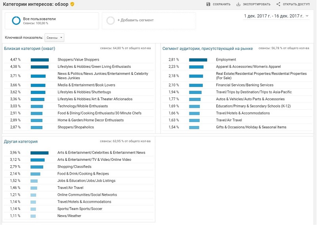Click 30 Minute Chefs category row

[79, 113]
